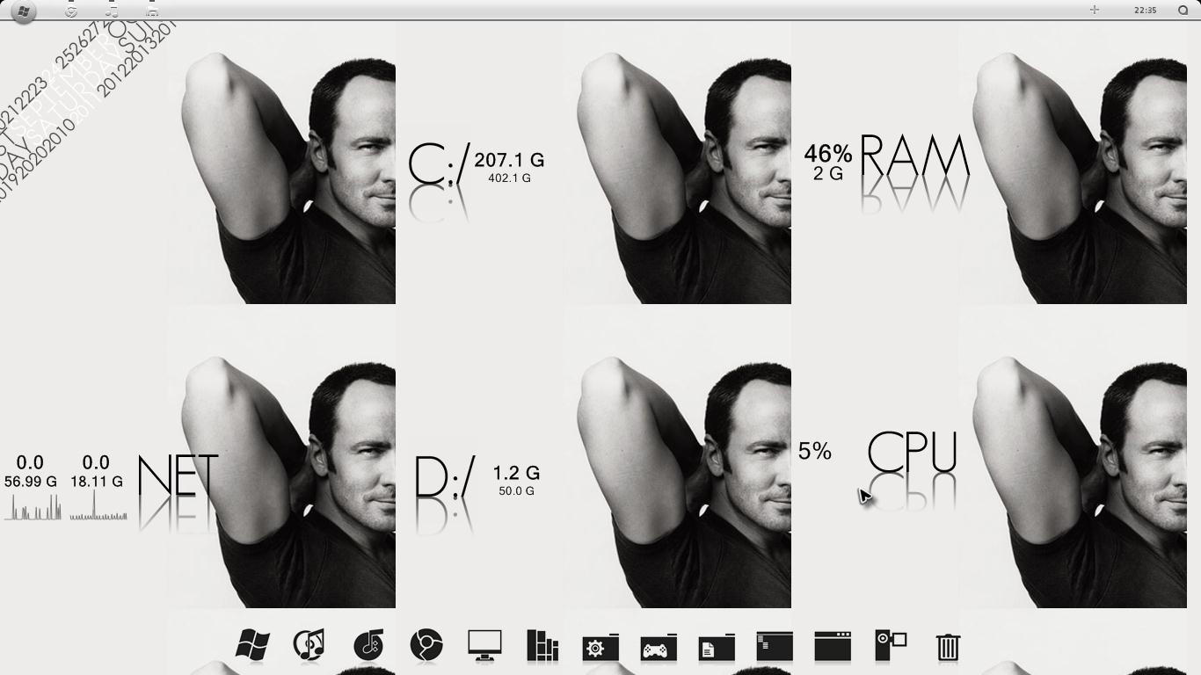Open the file explorer window dock icon
Image resolution: width=1201 pixels, height=675 pixels.
click(775, 646)
